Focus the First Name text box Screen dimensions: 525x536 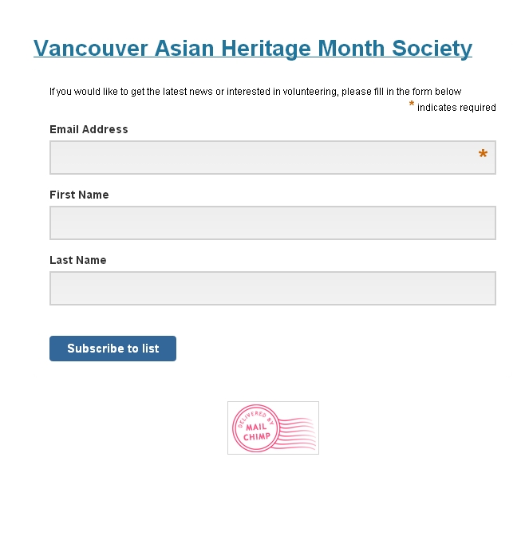coord(272,223)
